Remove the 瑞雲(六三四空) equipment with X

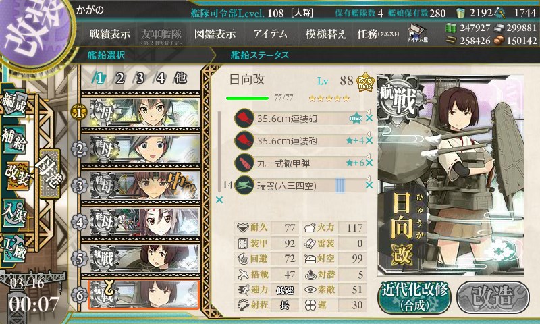coord(369,185)
